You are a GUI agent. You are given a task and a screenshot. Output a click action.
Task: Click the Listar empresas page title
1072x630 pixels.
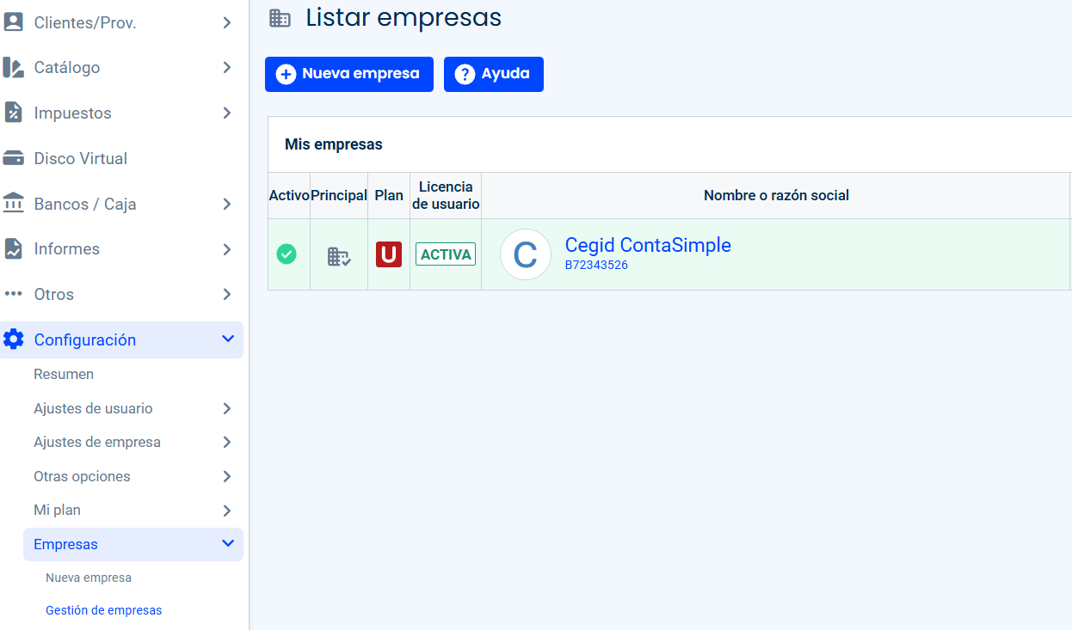[x=404, y=17]
